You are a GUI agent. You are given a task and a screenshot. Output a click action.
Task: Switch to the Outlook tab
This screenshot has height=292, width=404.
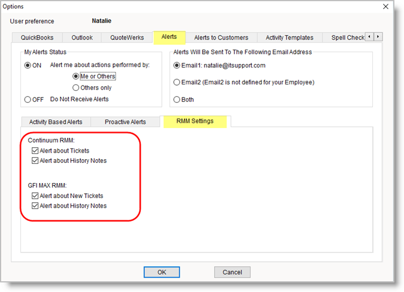[x=82, y=38]
